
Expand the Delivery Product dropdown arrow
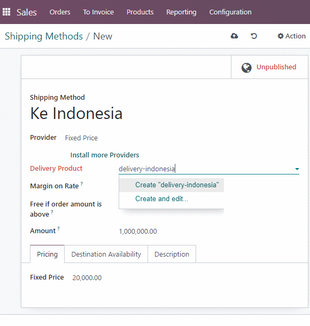tap(297, 169)
